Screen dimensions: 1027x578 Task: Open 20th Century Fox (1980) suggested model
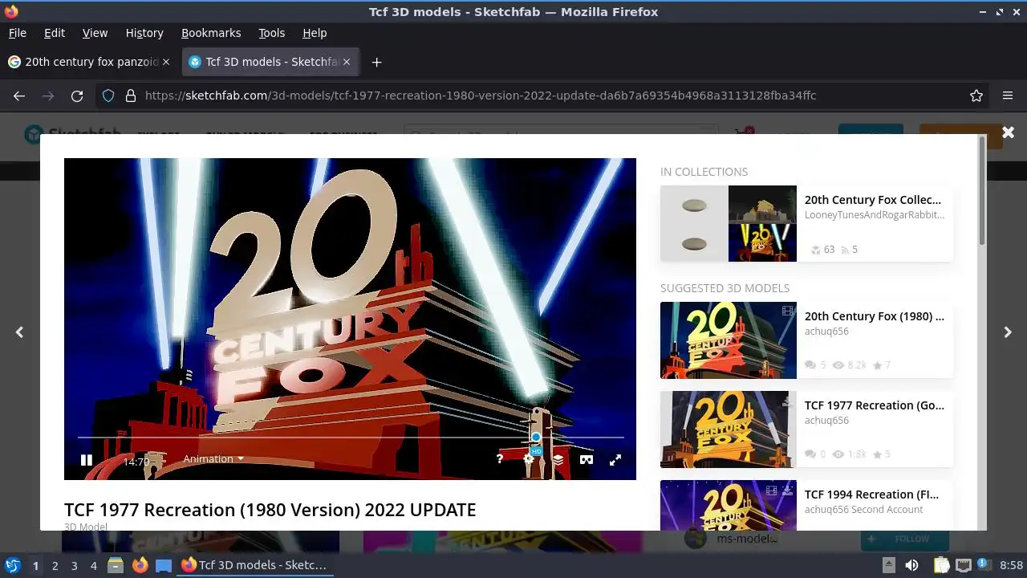click(875, 316)
